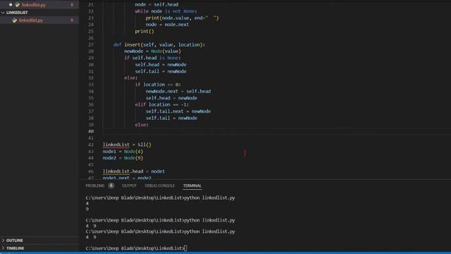Click the line "newNode = Node(value)"
This screenshot has height=254, width=451.
coord(152,52)
